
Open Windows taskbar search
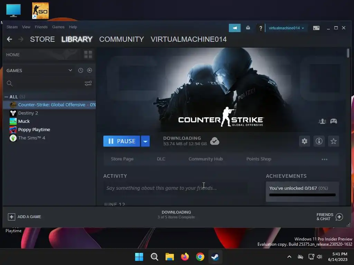(155, 257)
